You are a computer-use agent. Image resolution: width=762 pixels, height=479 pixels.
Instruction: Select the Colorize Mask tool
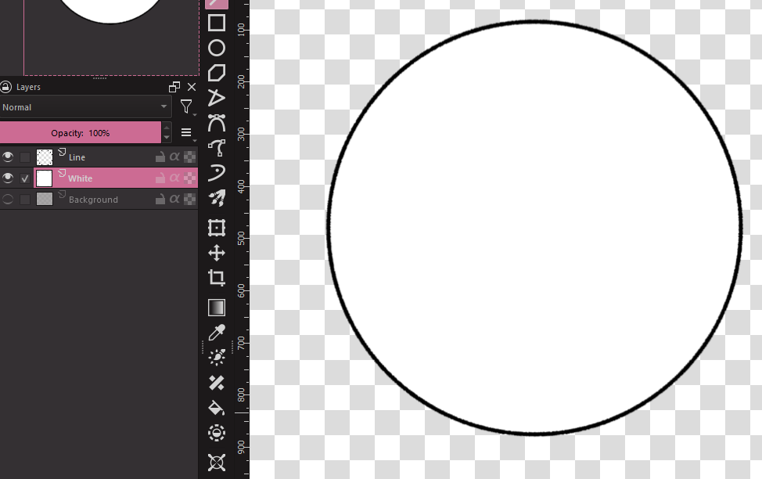217,358
